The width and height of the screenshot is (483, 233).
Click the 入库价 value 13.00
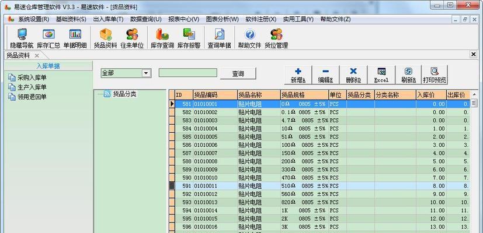point(431,227)
